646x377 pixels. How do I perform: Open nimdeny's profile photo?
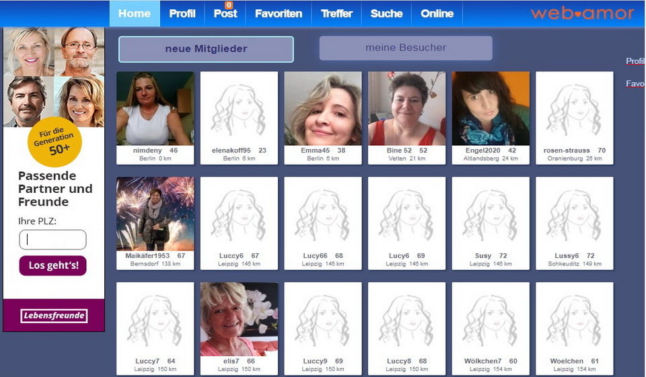155,108
